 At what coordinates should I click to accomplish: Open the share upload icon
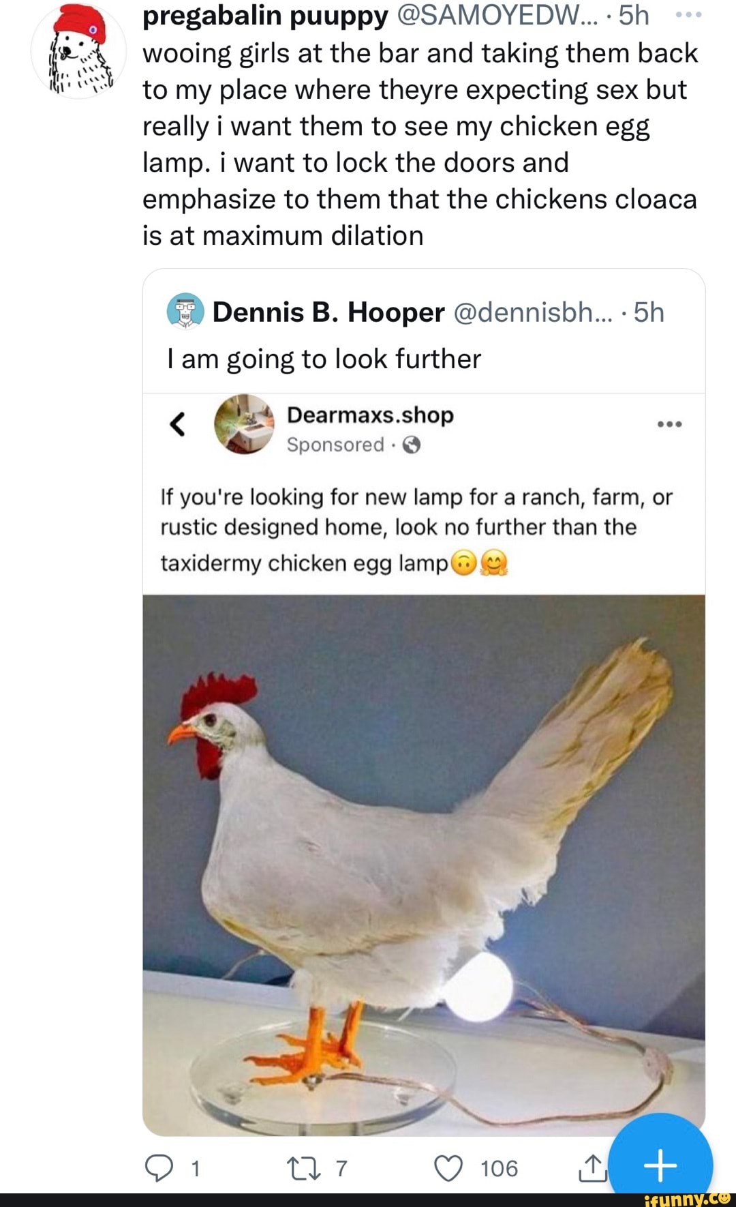(591, 1168)
